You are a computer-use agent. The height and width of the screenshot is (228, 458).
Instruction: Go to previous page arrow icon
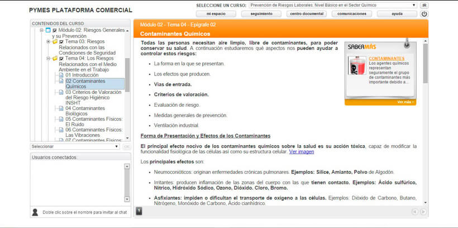pos(414,212)
